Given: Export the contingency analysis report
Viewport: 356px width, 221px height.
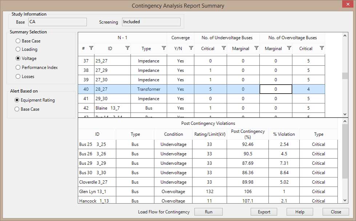Looking at the screenshot, I should (x=264, y=212).
